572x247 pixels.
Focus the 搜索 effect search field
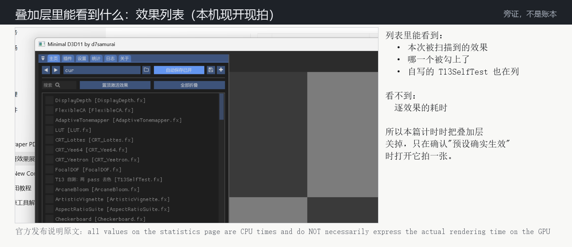[59, 85]
